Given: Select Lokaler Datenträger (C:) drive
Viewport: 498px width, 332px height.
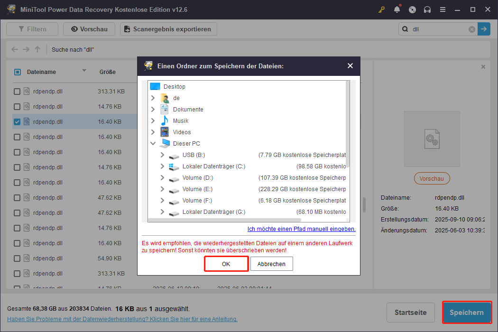Looking at the screenshot, I should [213, 166].
